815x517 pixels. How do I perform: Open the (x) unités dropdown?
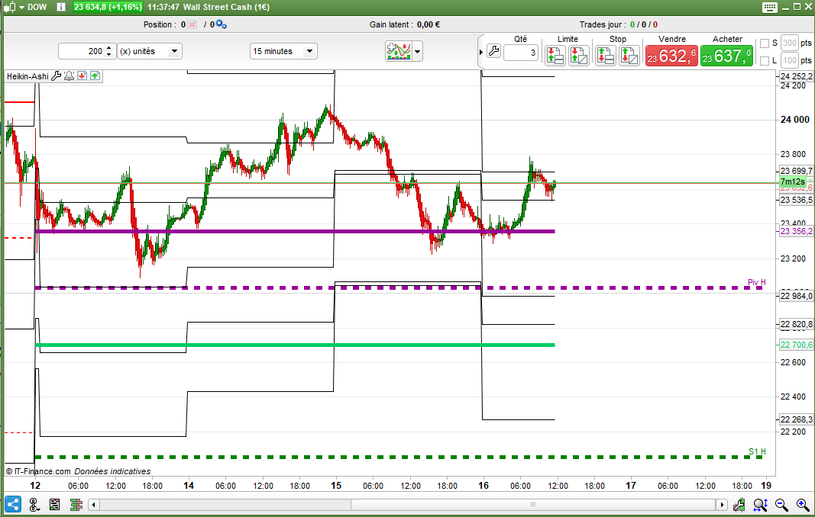click(x=150, y=51)
